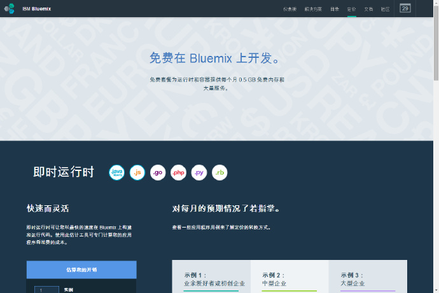Image resolution: width=439 pixels, height=293 pixels.
Task: Select the .py Python runtime icon
Action: (x=199, y=172)
